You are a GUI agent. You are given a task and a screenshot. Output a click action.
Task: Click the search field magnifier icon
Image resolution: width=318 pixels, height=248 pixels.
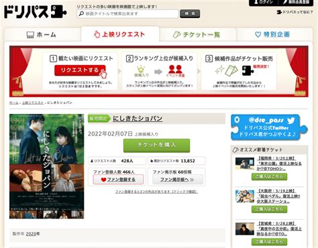[x=81, y=14]
